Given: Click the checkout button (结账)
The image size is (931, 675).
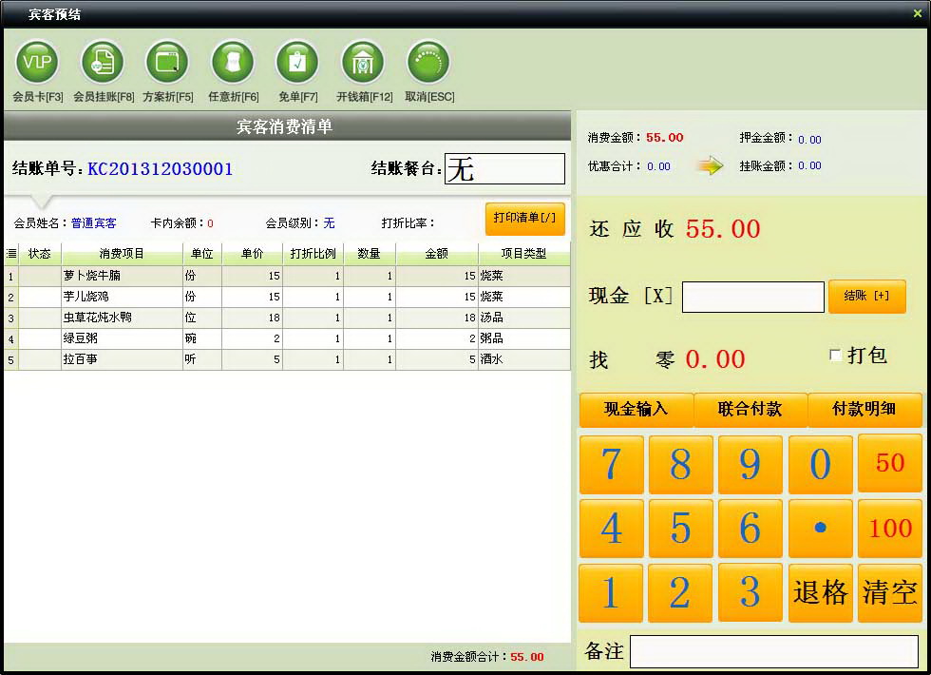Looking at the screenshot, I should coord(866,297).
